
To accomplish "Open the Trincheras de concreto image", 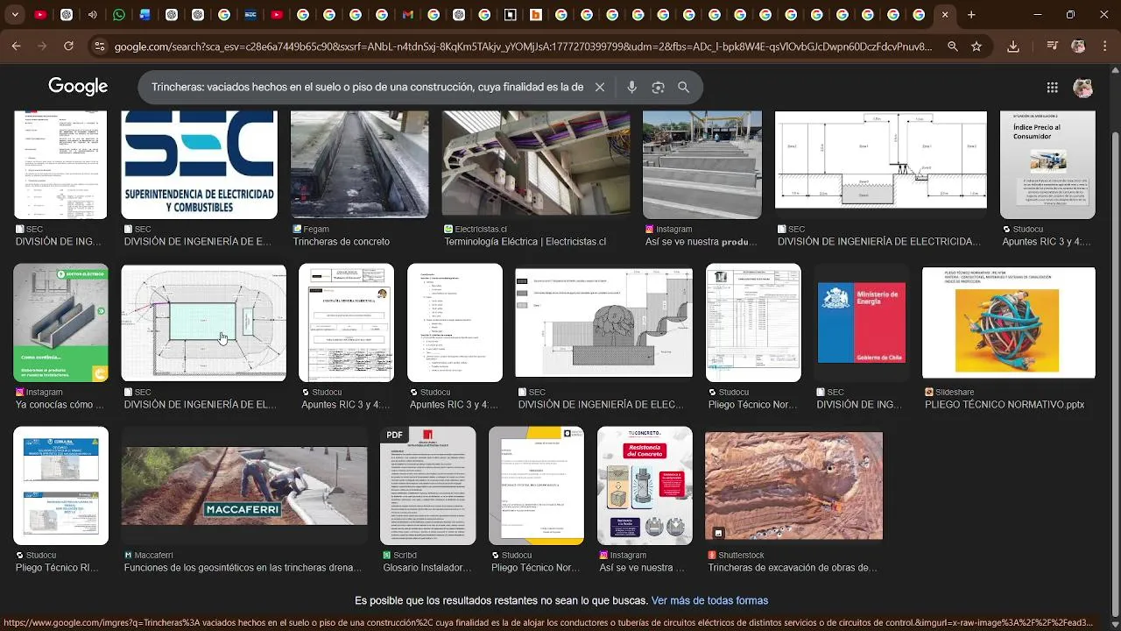I will 360,165.
